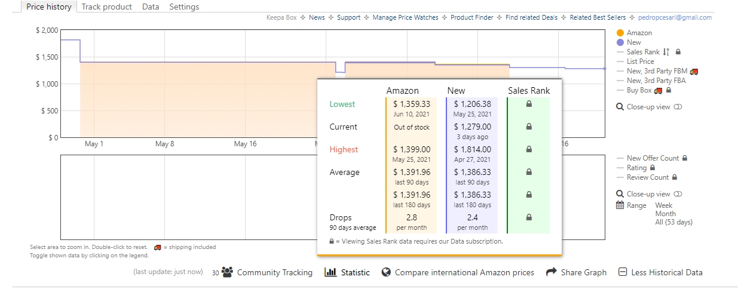The image size is (738, 289).
Task: Select the All (53 days) range
Action: (673, 222)
